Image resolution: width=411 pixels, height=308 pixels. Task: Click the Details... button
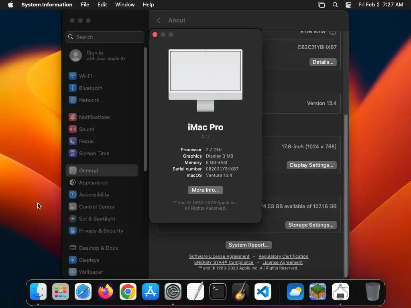click(x=323, y=62)
